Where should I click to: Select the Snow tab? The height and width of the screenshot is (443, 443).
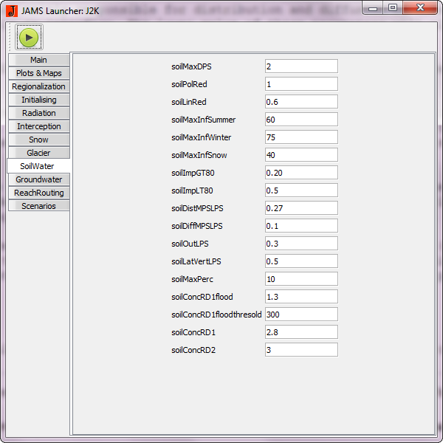click(39, 140)
